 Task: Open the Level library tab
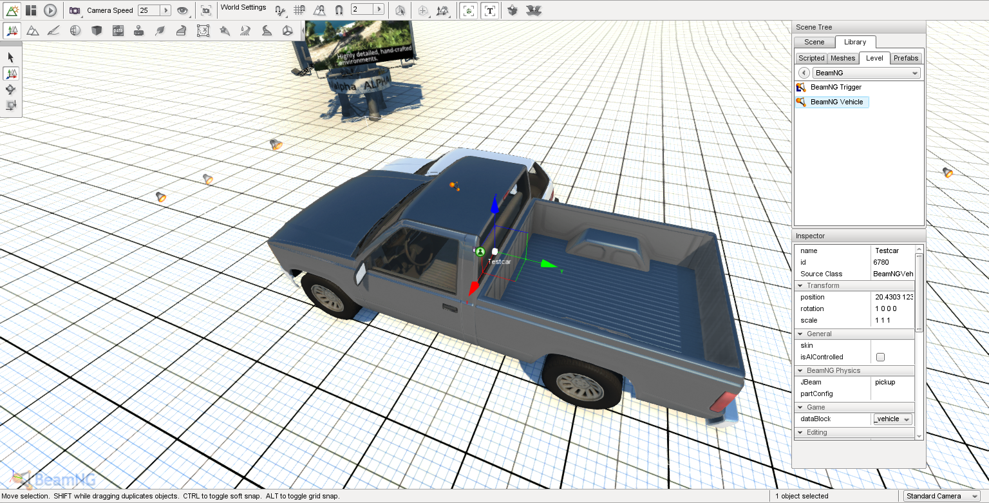point(874,58)
